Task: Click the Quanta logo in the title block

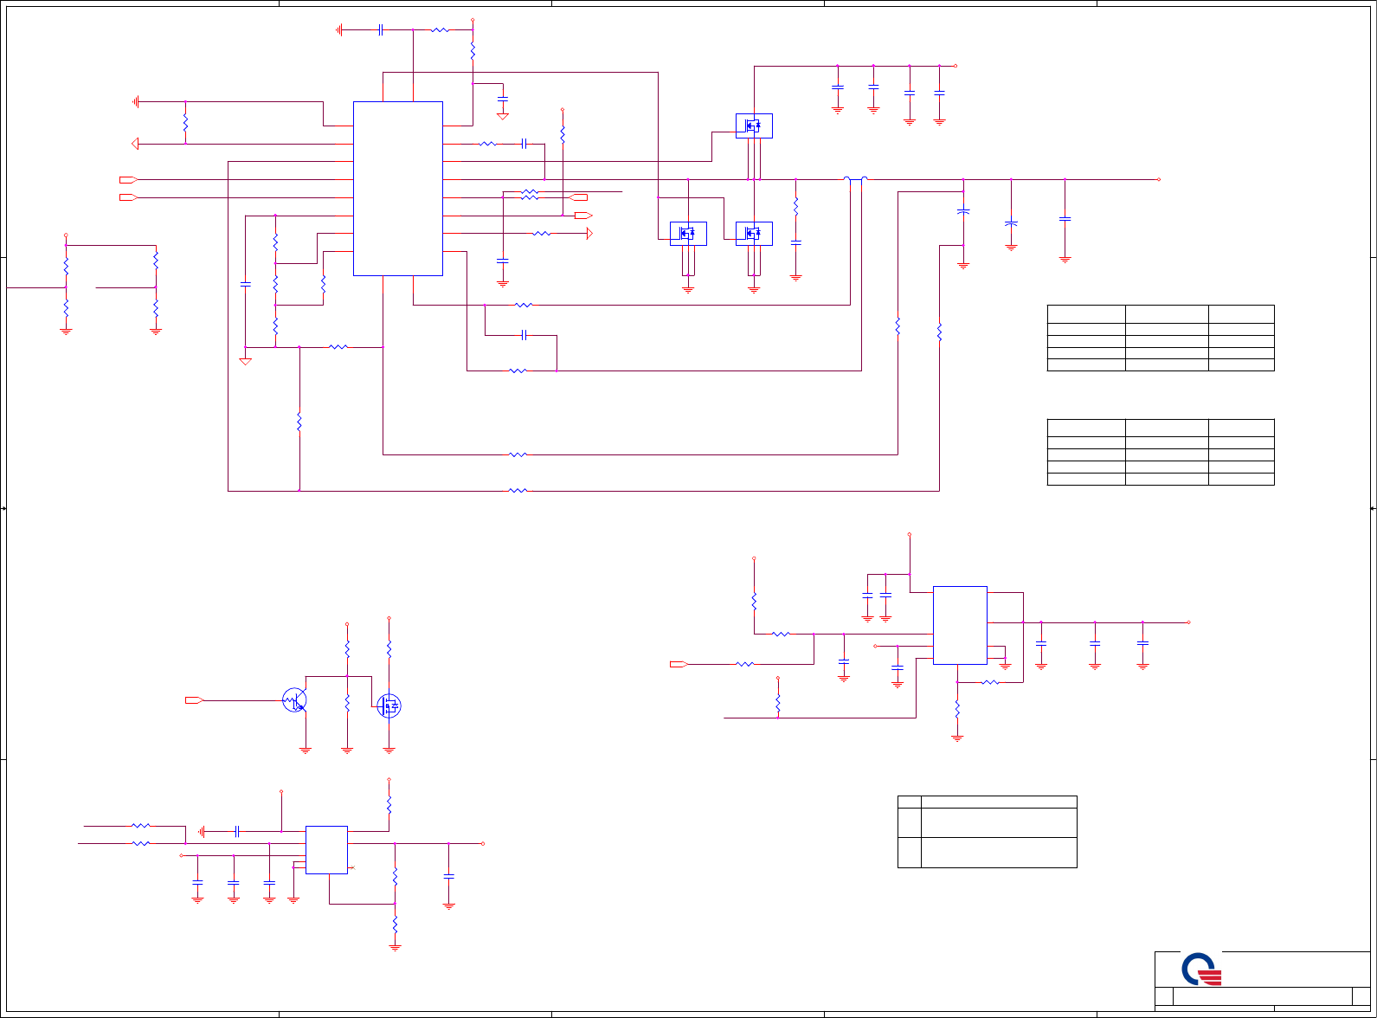Action: (1202, 970)
